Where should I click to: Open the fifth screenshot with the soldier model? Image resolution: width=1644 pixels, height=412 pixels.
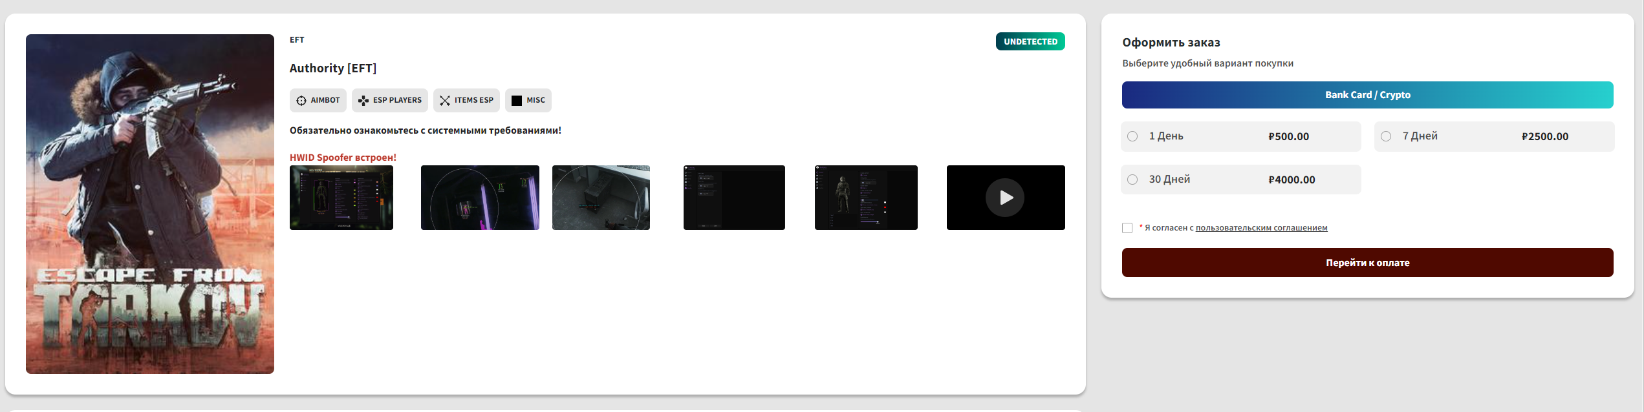(x=866, y=198)
